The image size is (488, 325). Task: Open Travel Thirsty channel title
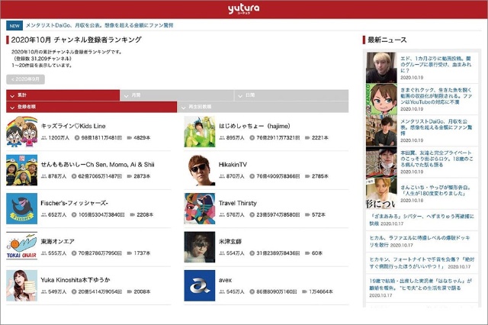[238, 203]
